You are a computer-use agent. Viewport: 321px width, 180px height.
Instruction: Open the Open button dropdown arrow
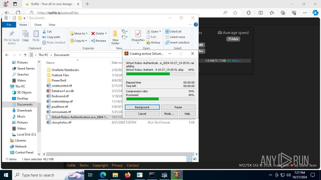click(160, 31)
